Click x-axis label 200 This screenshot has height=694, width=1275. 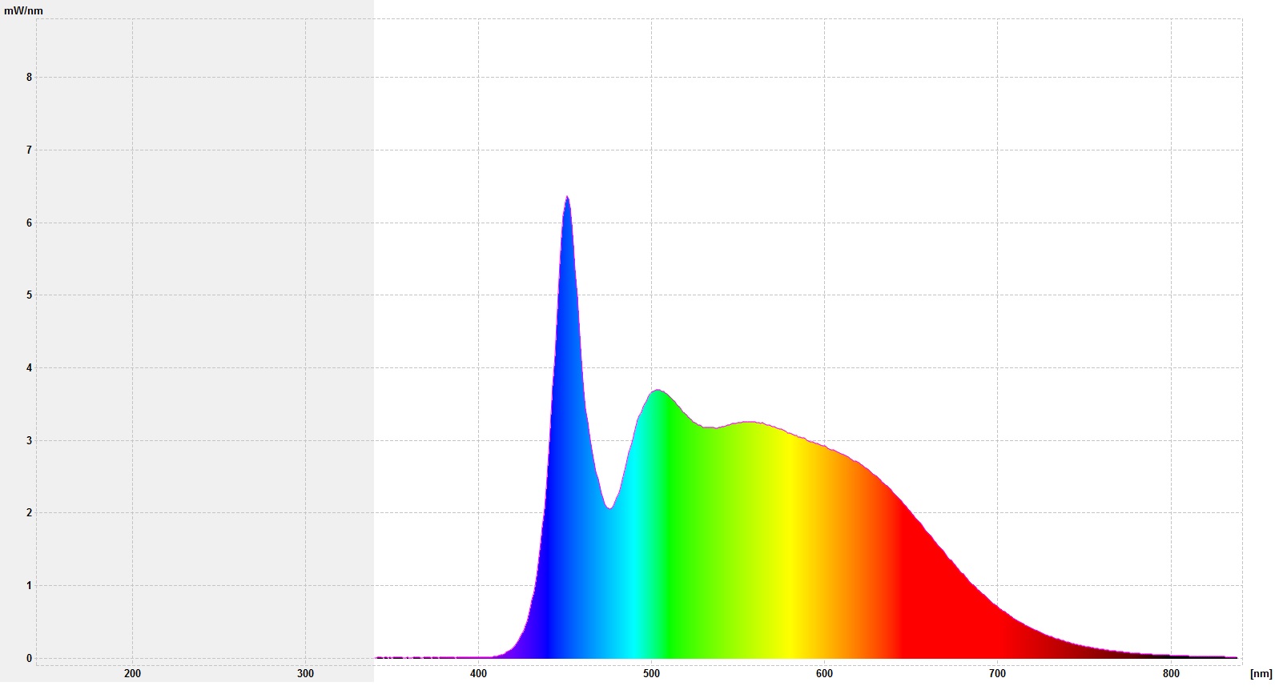[132, 674]
